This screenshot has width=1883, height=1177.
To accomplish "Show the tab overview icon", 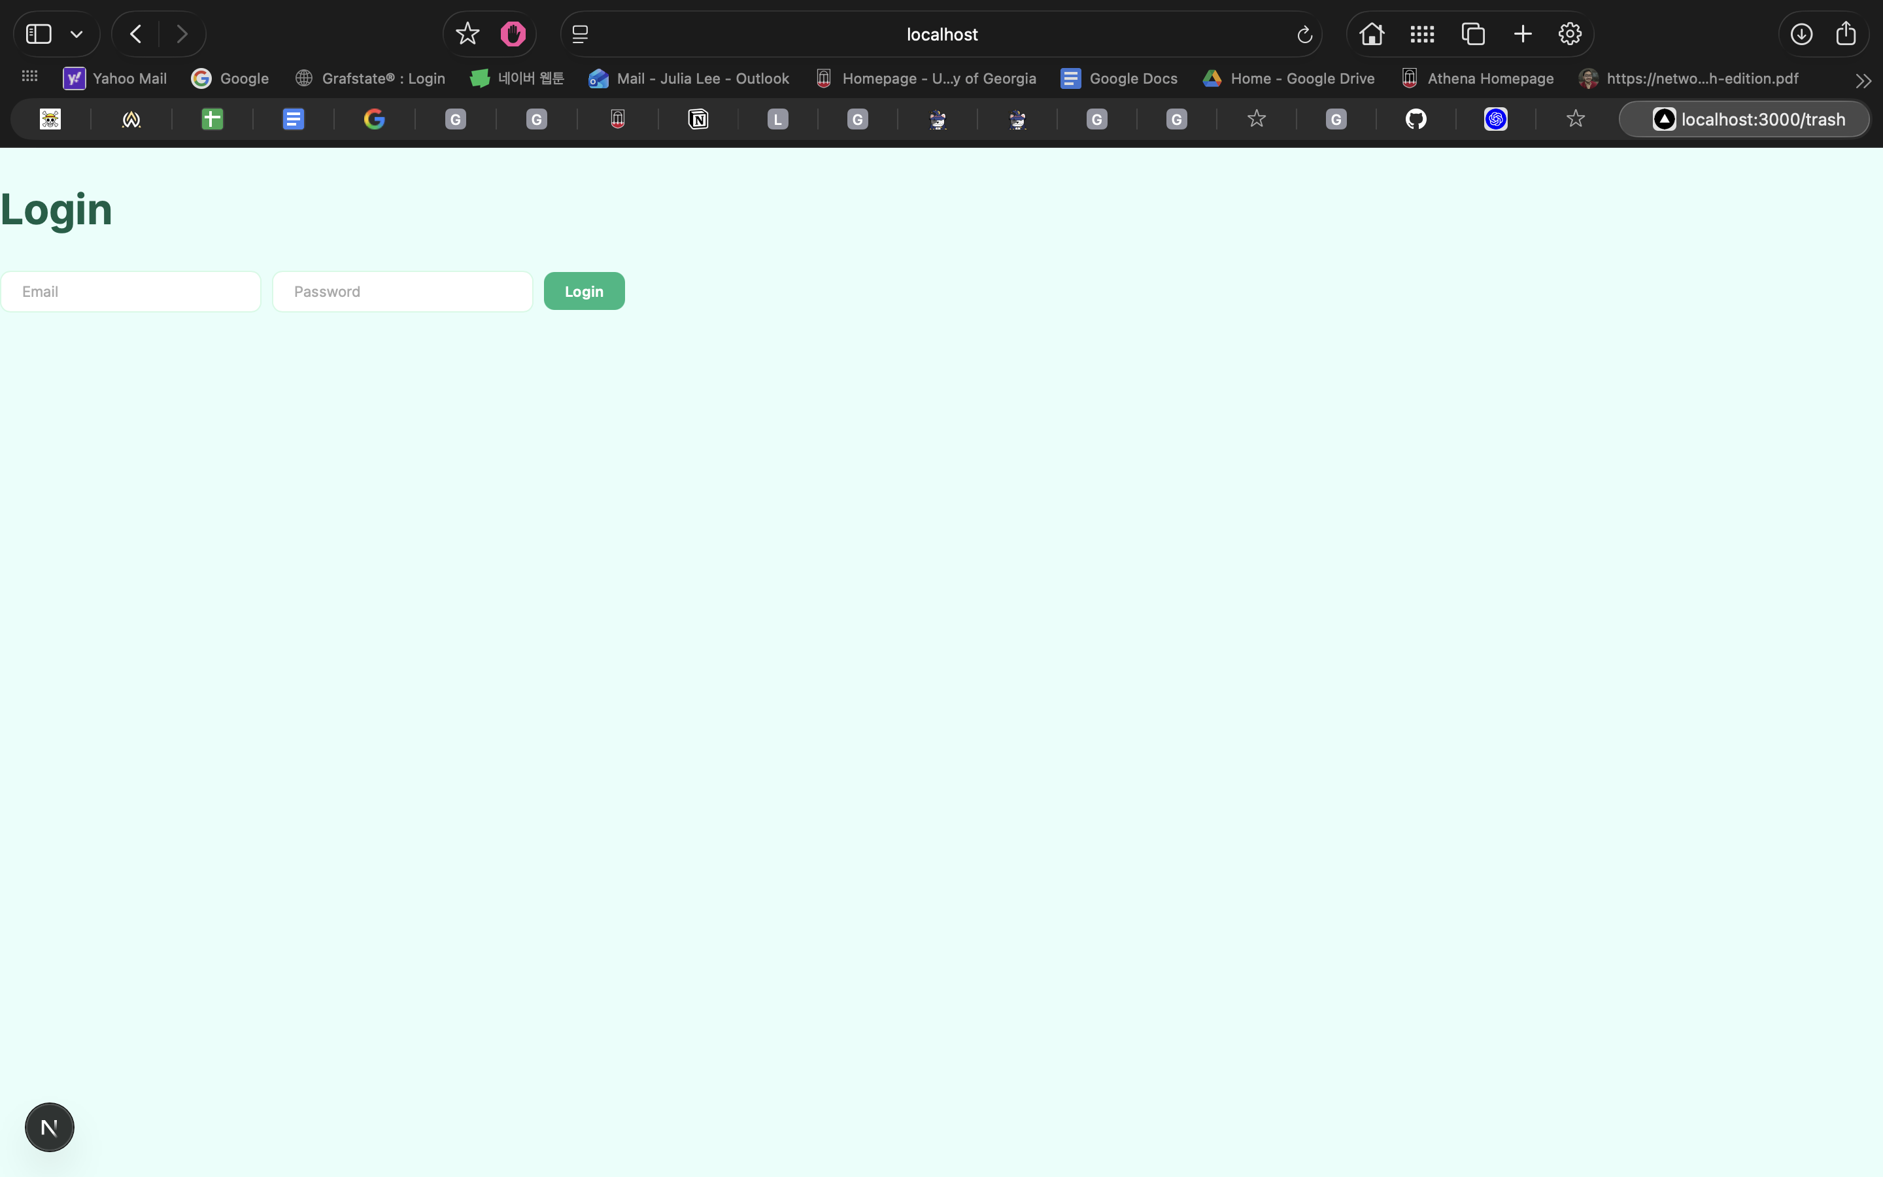I will [x=1473, y=34].
